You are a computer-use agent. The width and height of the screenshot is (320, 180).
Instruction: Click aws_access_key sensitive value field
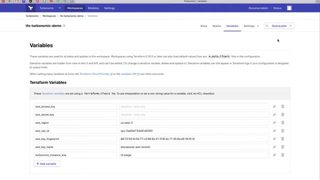coord(194,106)
